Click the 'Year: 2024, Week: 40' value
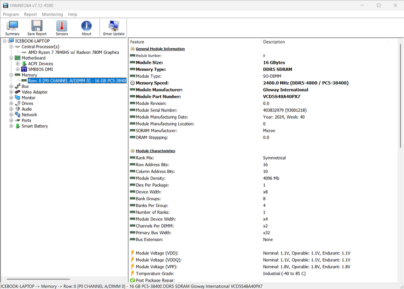404x289 pixels. (x=284, y=117)
